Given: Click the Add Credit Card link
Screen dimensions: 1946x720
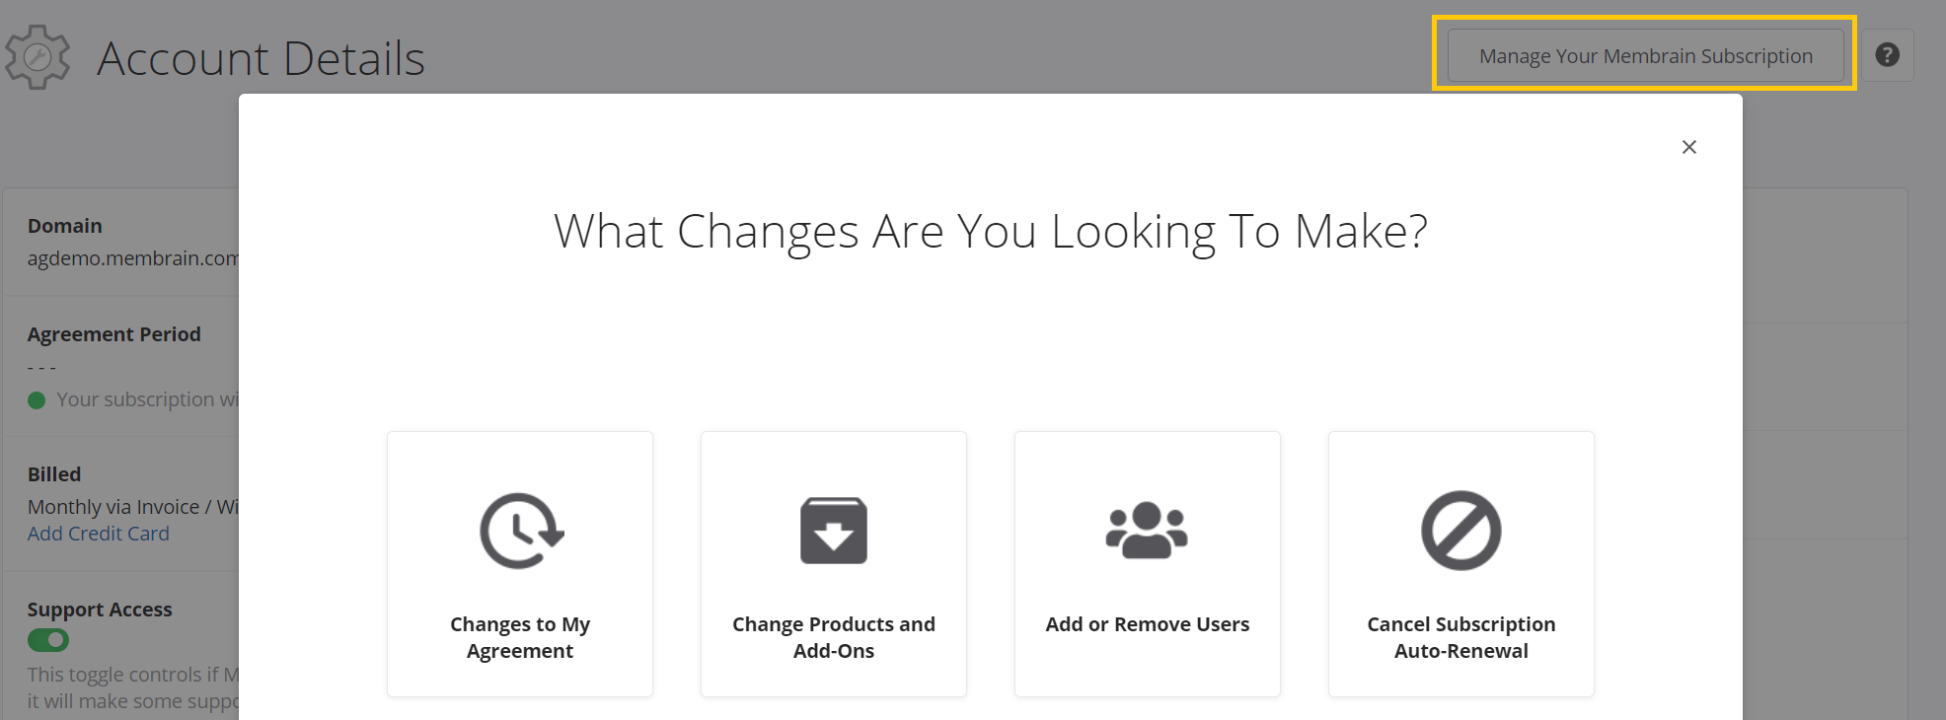Looking at the screenshot, I should coord(99,534).
